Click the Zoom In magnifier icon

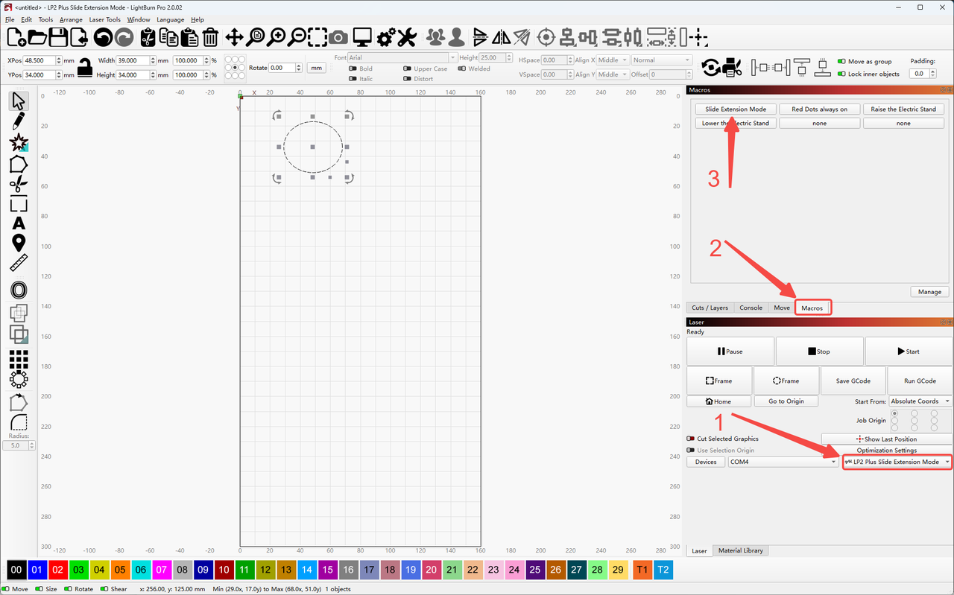pyautogui.click(x=277, y=37)
